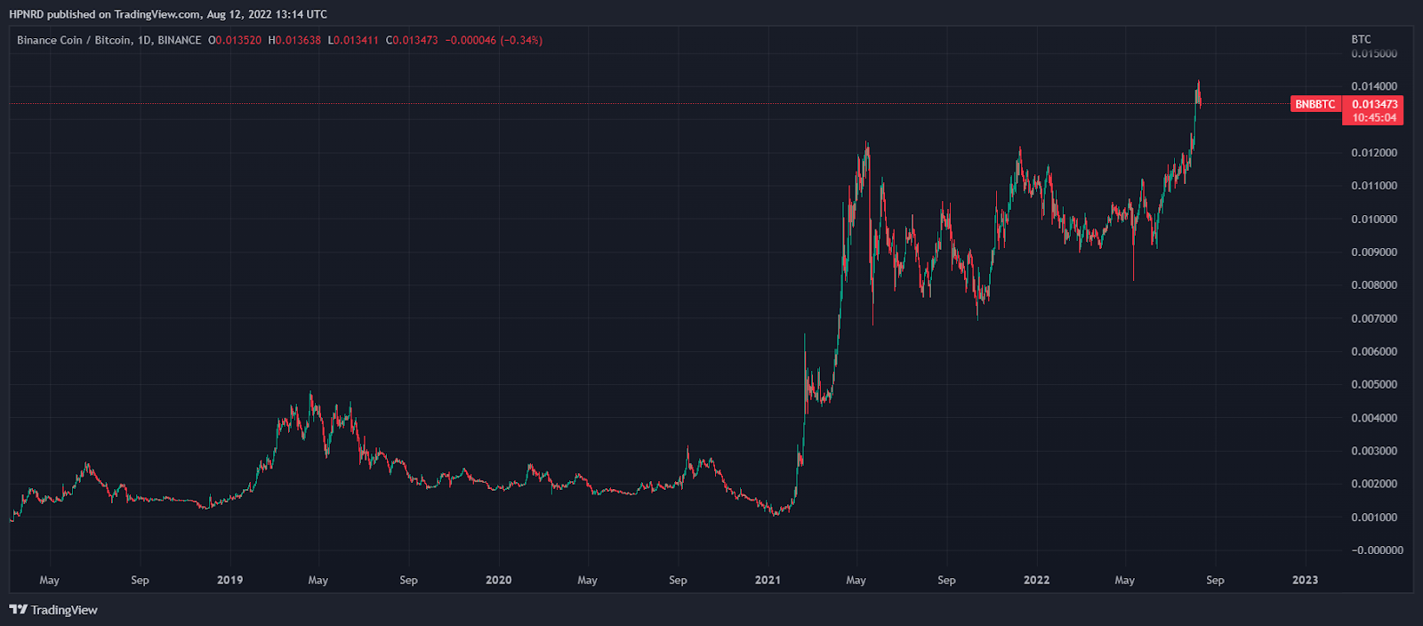
Task: Click the red BNBBTC symbol tag
Action: [1314, 104]
